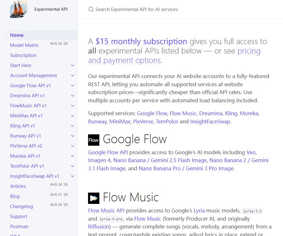283x236 pixels.
Task: Expand Google Flow API v1 chevron
Action: [73, 86]
